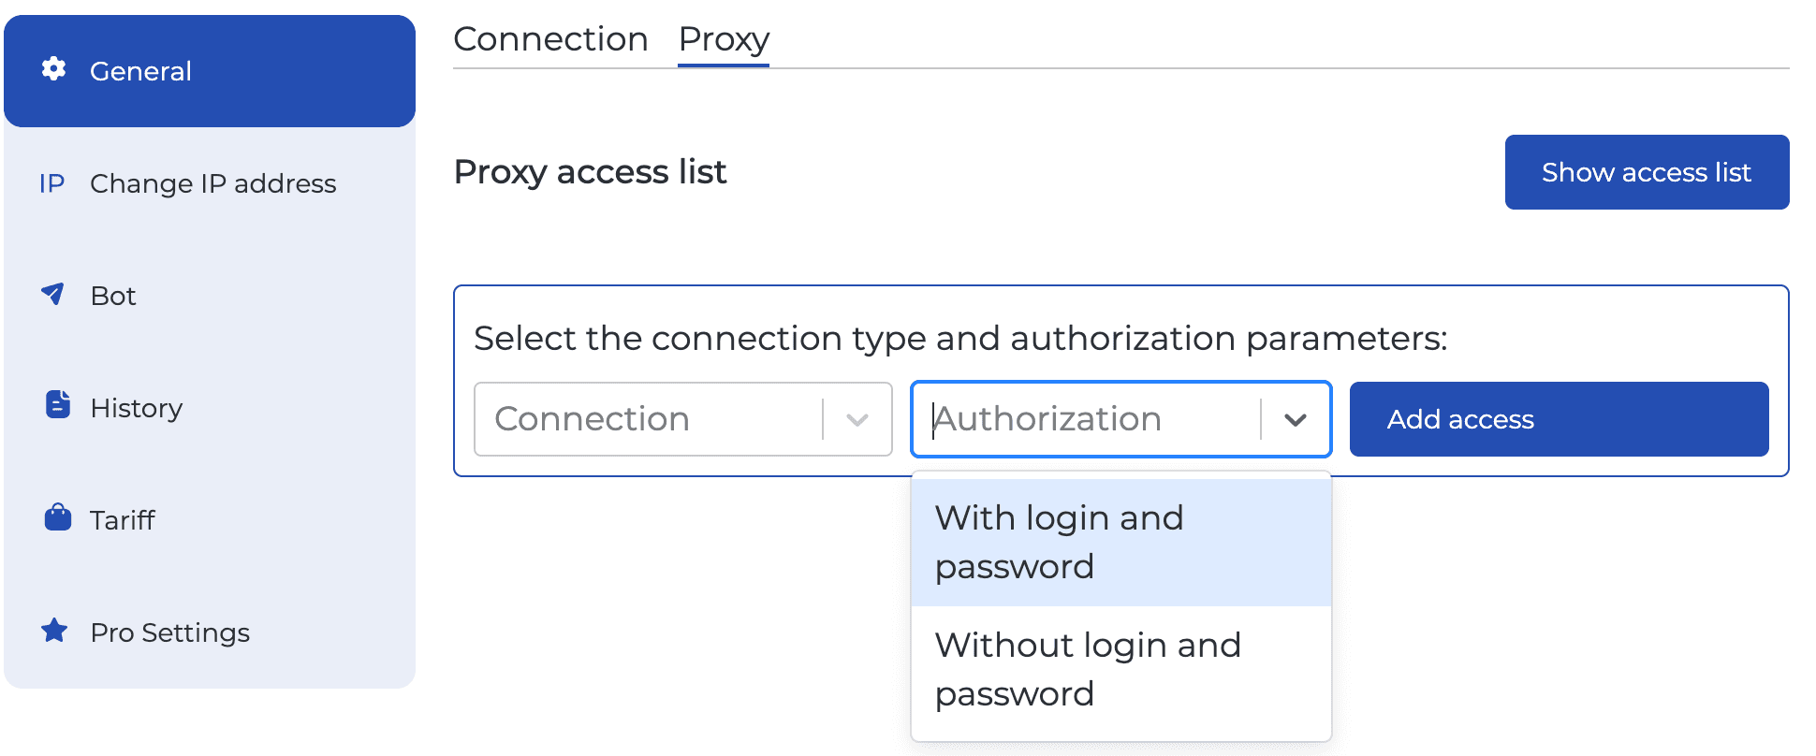Open Pro Settings from the sidebar
This screenshot has width=1816, height=756.
(169, 632)
